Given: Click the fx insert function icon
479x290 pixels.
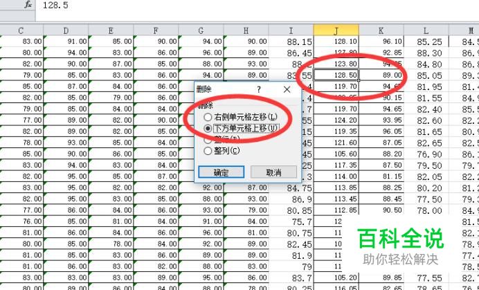Looking at the screenshot, I should coord(28,5).
